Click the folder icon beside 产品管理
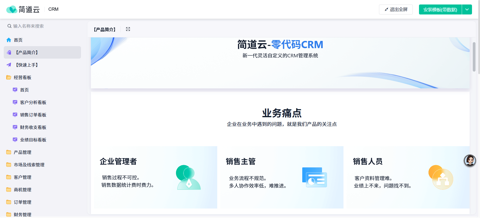This screenshot has height=218, width=480. tap(9, 152)
